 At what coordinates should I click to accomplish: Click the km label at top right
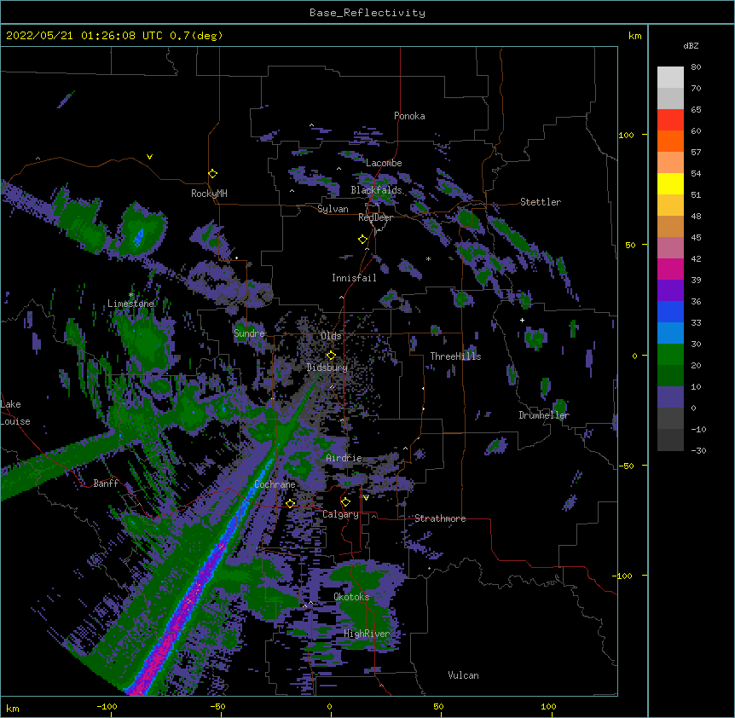click(634, 36)
